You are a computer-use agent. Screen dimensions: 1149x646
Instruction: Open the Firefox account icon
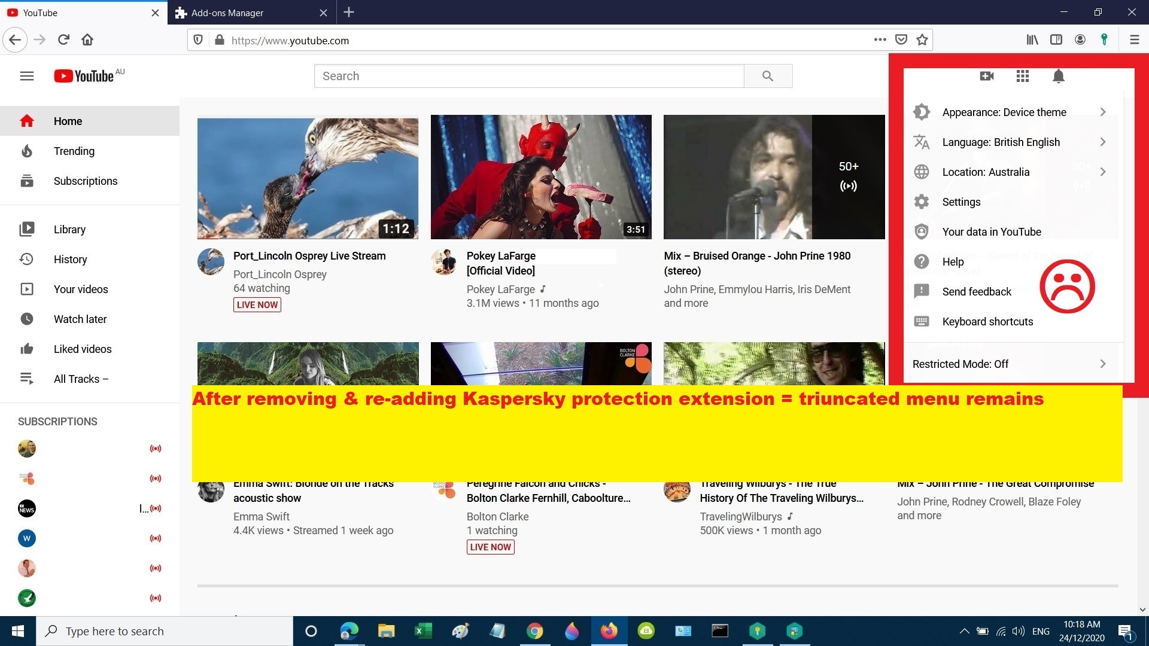tap(1080, 39)
